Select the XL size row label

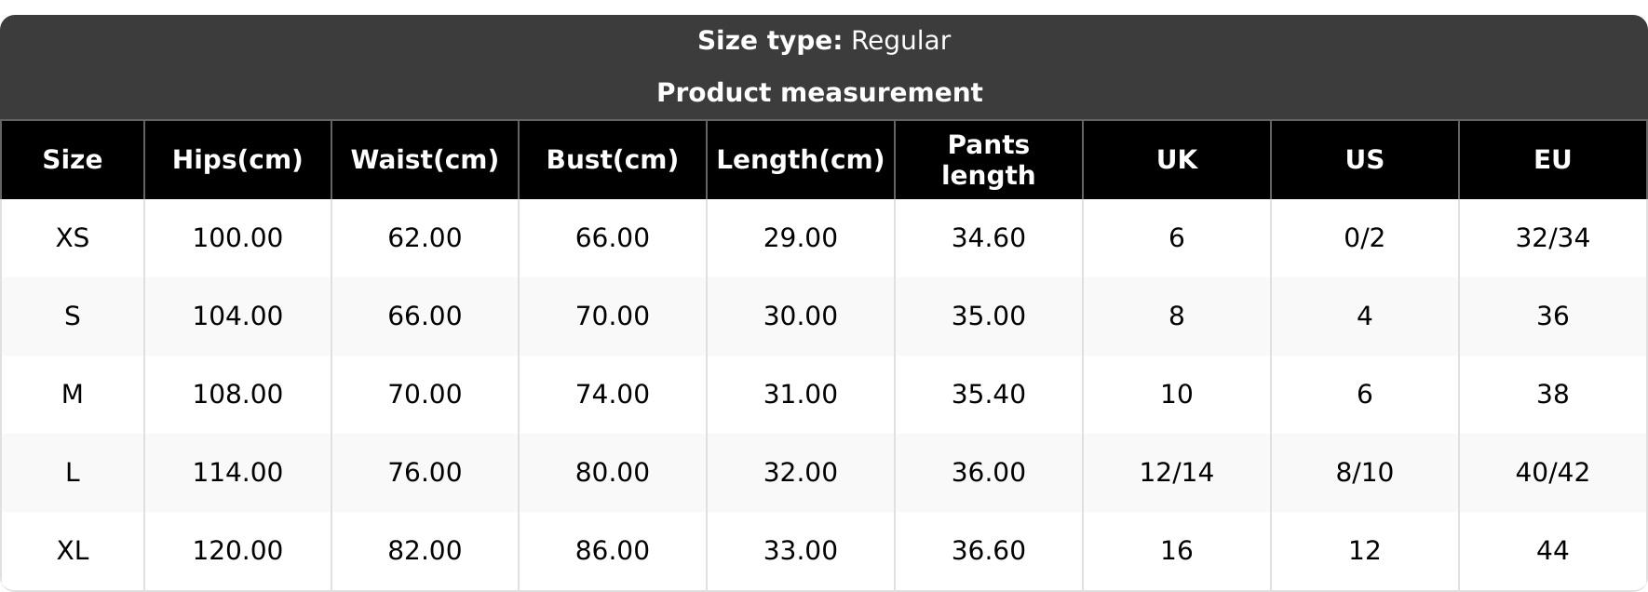pyautogui.click(x=73, y=551)
